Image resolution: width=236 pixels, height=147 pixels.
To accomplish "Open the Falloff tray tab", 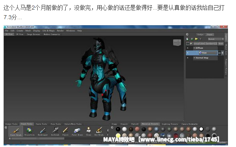I will (x=135, y=124).
